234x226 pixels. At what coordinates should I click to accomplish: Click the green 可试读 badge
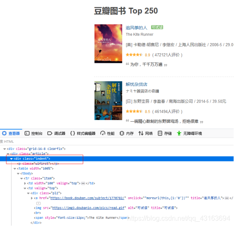coord(157,27)
